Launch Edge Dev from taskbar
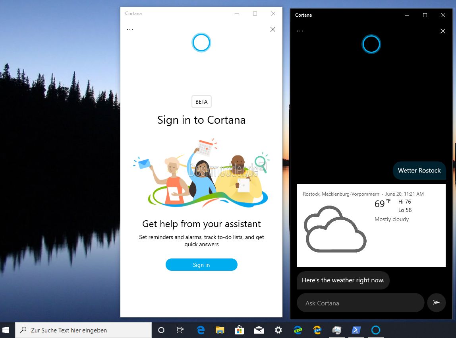This screenshot has height=338, width=456. (x=298, y=330)
